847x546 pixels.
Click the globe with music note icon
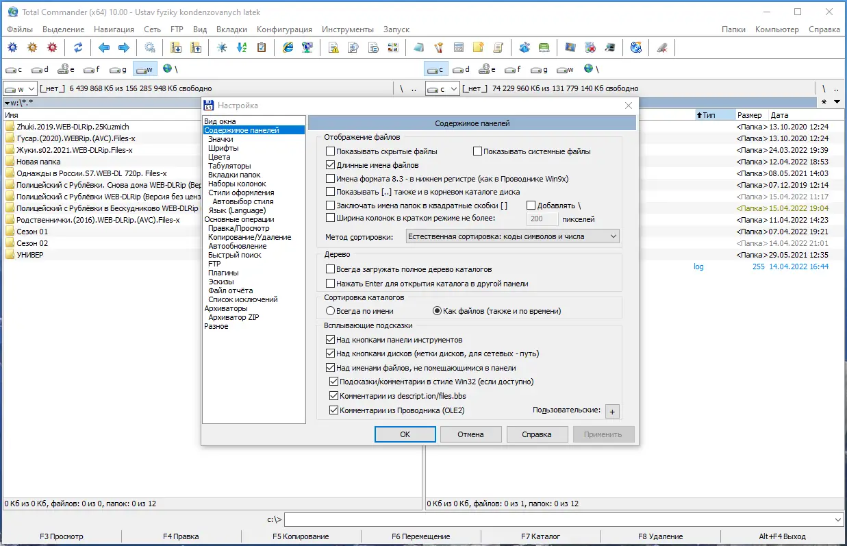(x=635, y=47)
